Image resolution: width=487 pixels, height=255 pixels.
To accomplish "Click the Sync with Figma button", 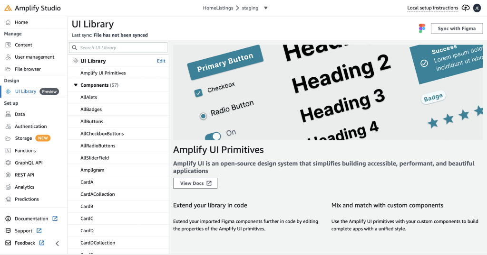I will [457, 28].
